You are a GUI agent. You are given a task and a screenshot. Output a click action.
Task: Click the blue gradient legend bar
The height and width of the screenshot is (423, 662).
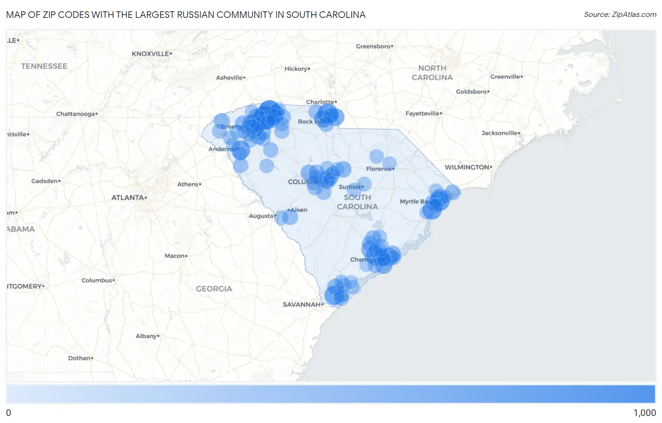pyautogui.click(x=331, y=394)
